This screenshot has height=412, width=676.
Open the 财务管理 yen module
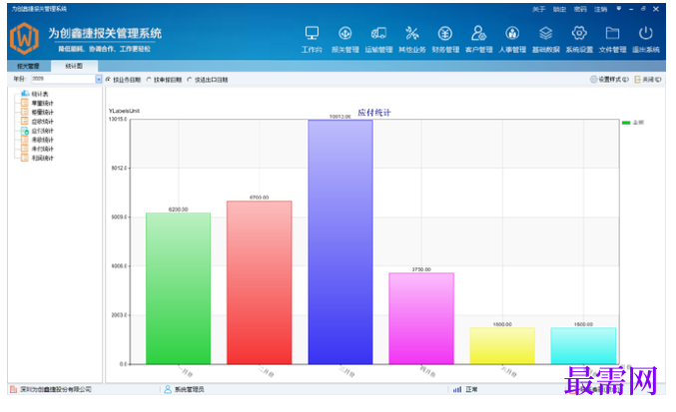pyautogui.click(x=445, y=39)
